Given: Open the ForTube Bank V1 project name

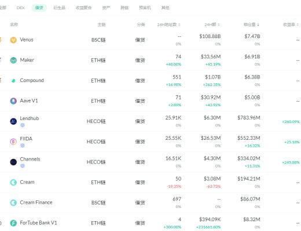Looking at the screenshot, I should 38,223.
